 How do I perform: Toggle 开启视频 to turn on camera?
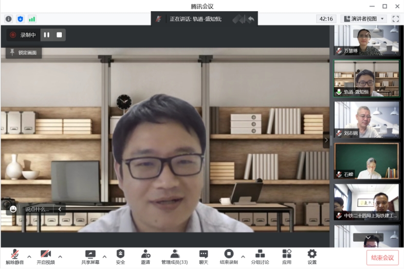[46, 257]
